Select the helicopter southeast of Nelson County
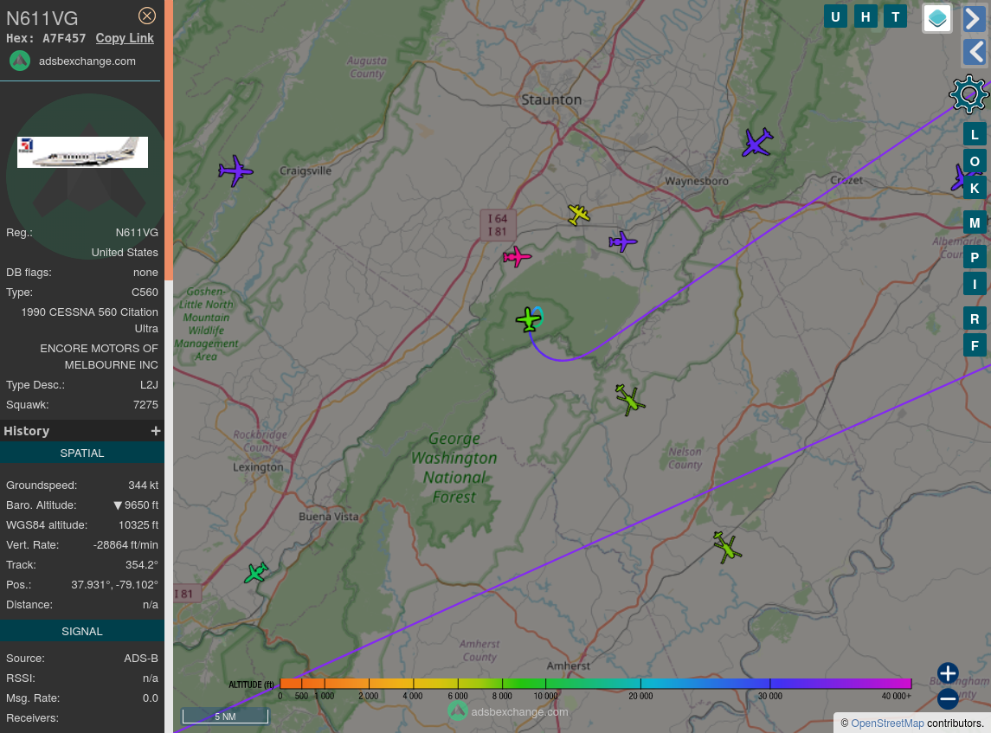 point(727,547)
